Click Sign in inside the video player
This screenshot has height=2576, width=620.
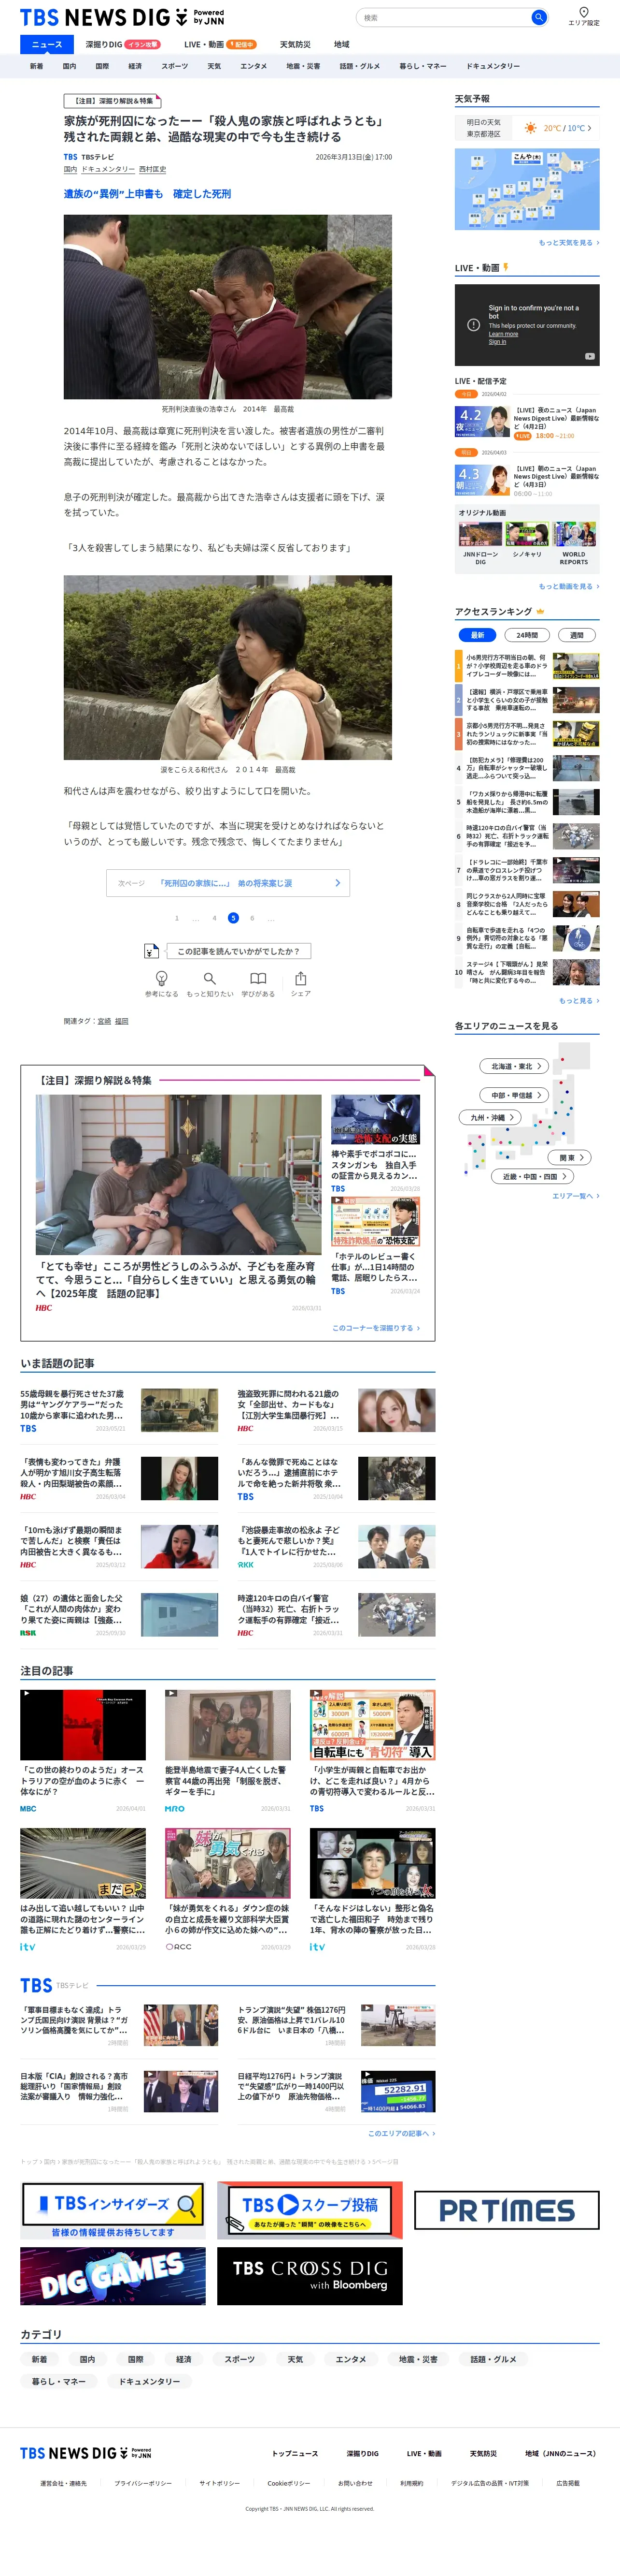tap(497, 342)
